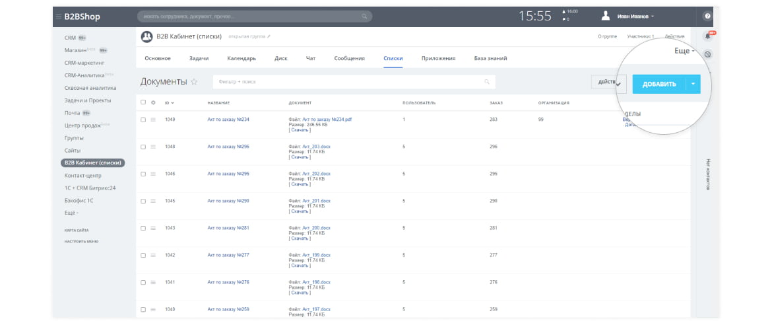Viewport: 772px width, 325px height.
Task: Open the Иван Иванов user menu
Action: 635,17
